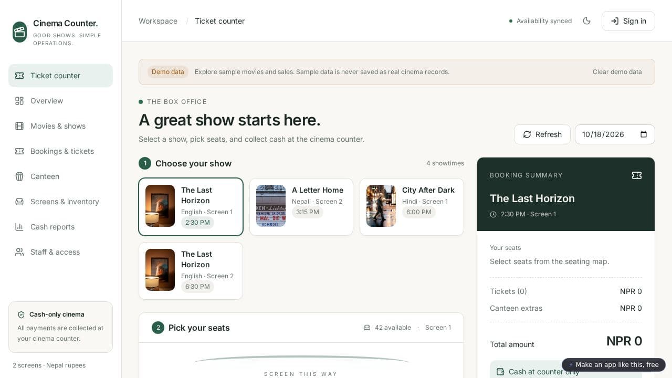The image size is (672, 378).
Task: Click the booking summary ticket icon
Action: click(x=637, y=175)
